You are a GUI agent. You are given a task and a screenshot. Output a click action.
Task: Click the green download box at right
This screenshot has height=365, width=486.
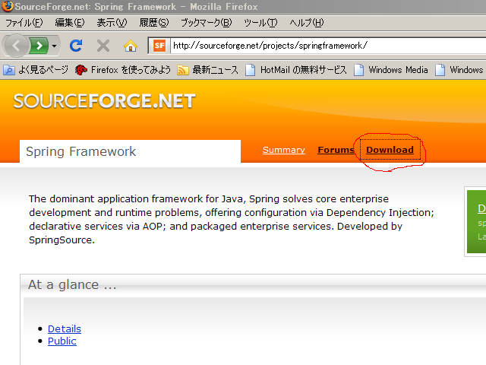(476, 221)
